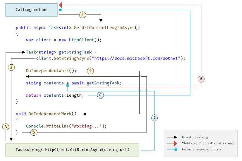Image resolution: width=242 pixels, height=161 pixels.
Task: Click the circled number 4 marker
Action: 90,71
